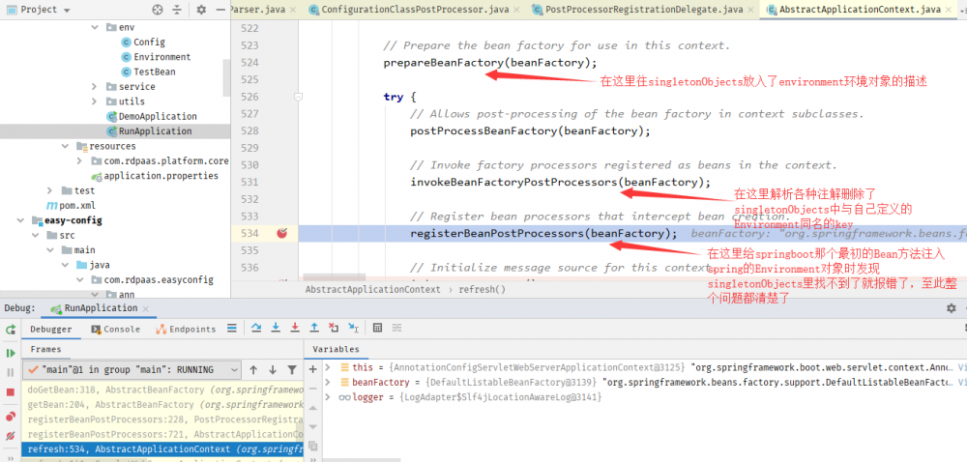967x462 pixels.
Task: Toggle hide frames from libraries filter
Action: click(x=292, y=369)
